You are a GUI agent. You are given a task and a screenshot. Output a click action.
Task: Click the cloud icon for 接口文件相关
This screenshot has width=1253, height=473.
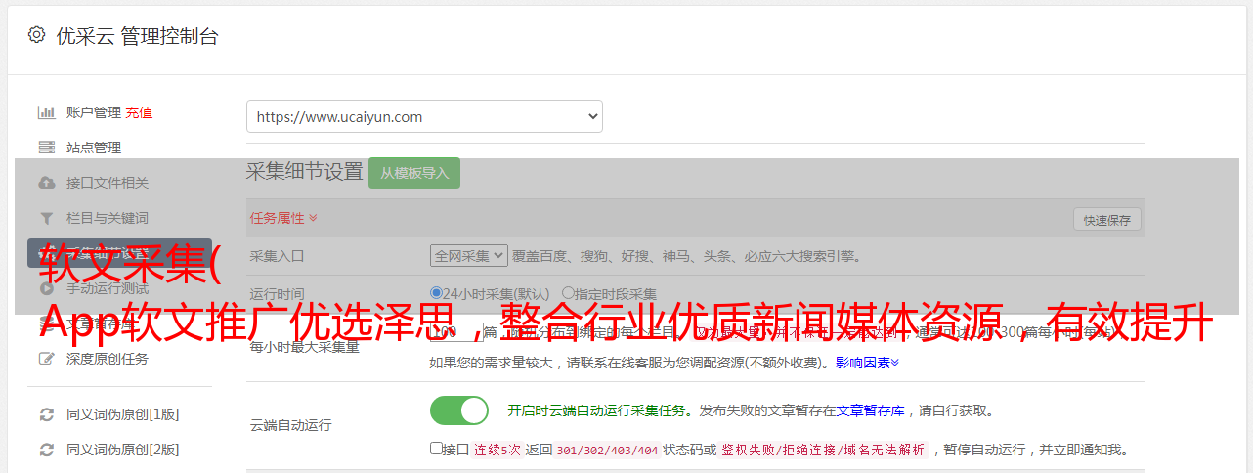[46, 183]
